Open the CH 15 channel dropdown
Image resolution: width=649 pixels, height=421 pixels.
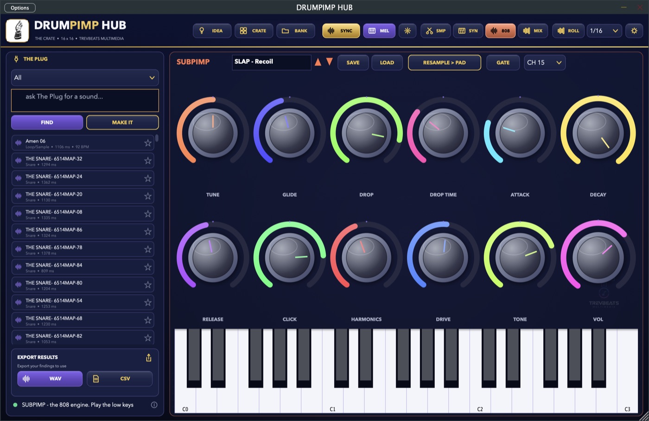point(545,62)
